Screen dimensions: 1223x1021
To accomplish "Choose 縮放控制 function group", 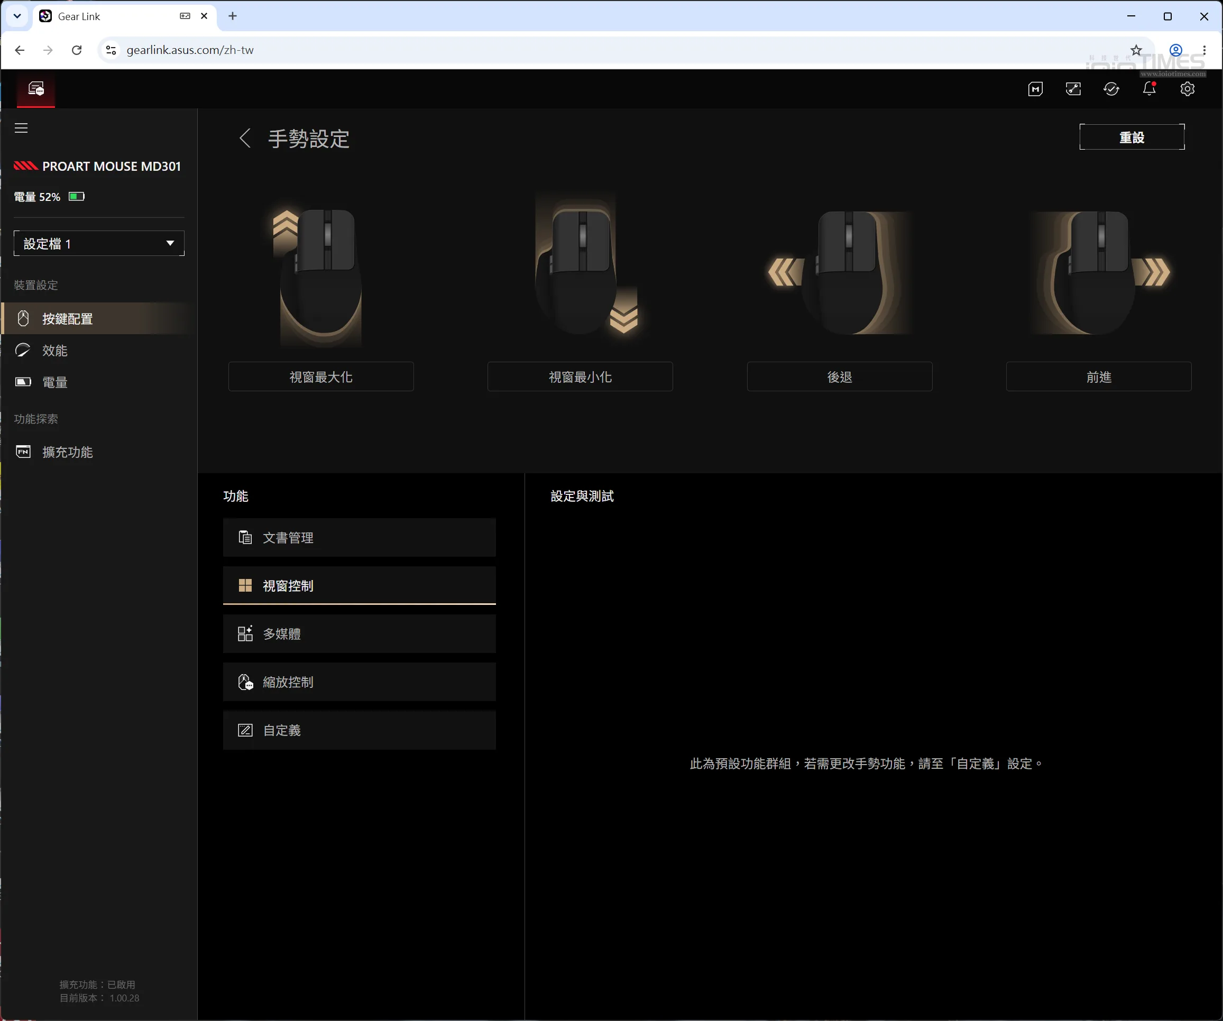I will coord(360,682).
